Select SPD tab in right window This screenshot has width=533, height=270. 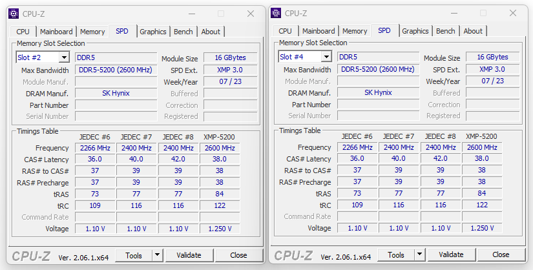(384, 30)
